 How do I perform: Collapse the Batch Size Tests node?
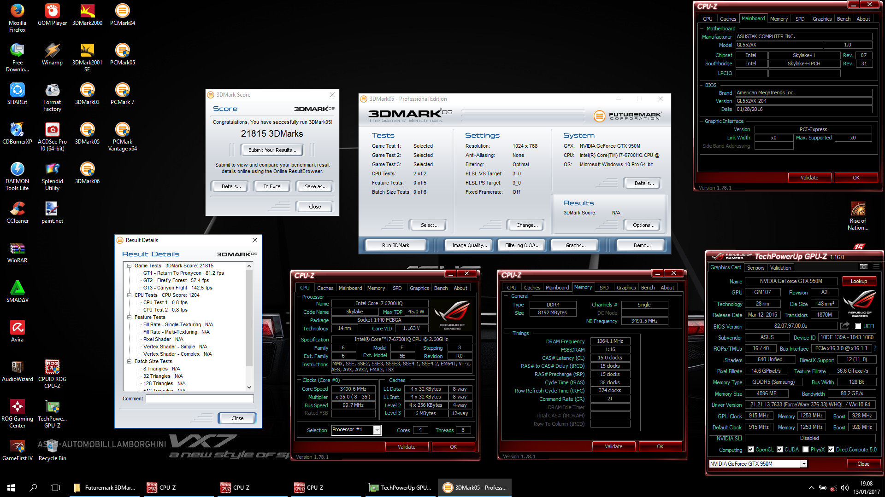tap(130, 361)
